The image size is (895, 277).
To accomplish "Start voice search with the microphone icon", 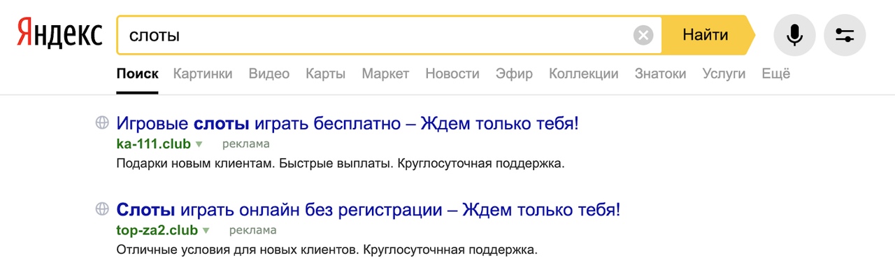I will point(794,35).
